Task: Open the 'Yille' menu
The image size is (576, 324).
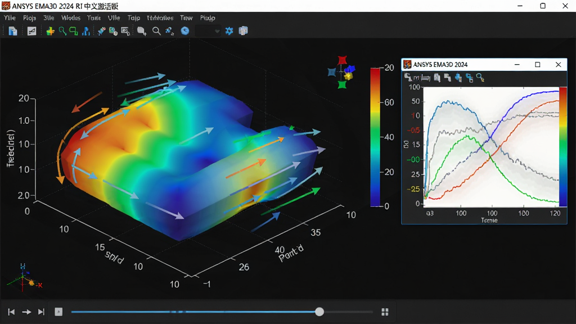Action: pyautogui.click(x=10, y=17)
